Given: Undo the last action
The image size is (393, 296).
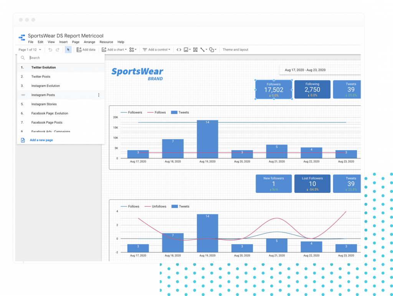Looking at the screenshot, I should point(50,50).
